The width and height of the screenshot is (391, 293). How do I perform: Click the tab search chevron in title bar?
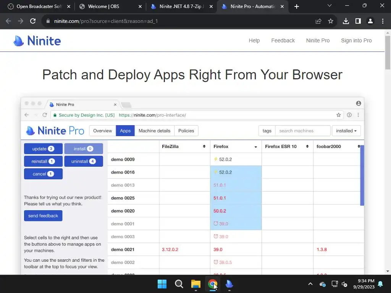coord(330,5)
